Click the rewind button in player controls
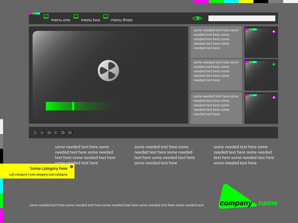This screenshot has height=223, width=298. pos(50,132)
